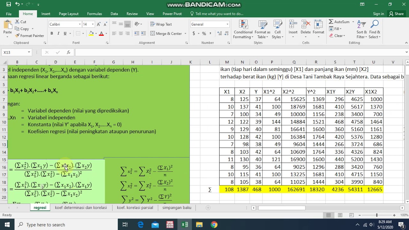The height and width of the screenshot is (230, 409).
Task: Pick the font color button
Action: pos(101,34)
